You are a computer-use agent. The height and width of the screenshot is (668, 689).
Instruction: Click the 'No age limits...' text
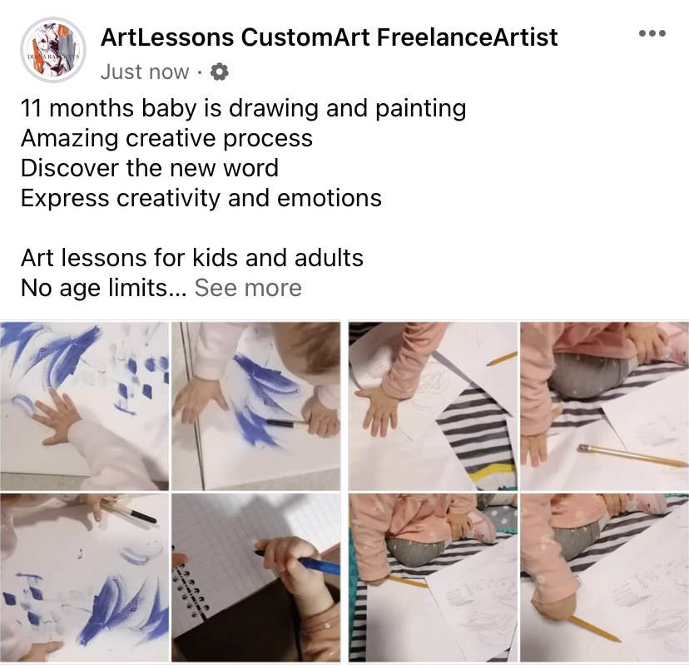click(104, 288)
